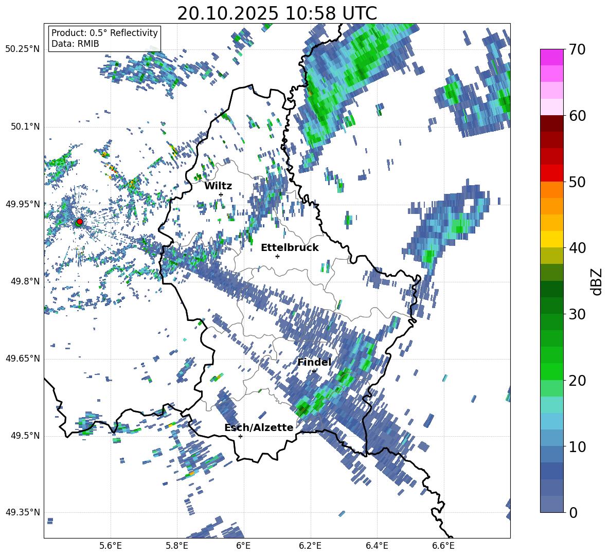The width and height of the screenshot is (609, 556).
Task: Click the 6.4°E longitude tick label
Action: (x=377, y=546)
